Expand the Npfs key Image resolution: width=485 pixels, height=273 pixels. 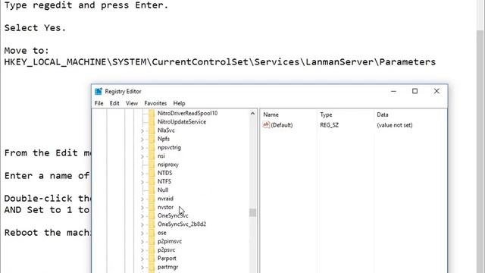click(x=142, y=140)
